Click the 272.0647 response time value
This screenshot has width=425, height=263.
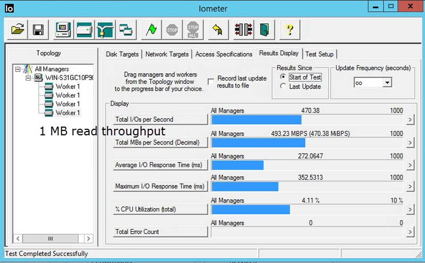310,156
